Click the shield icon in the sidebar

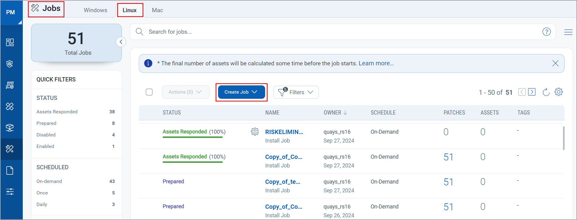point(10,64)
